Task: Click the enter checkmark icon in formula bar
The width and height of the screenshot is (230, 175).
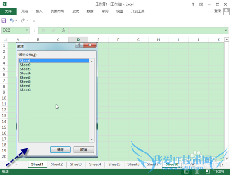Action: click(x=53, y=30)
